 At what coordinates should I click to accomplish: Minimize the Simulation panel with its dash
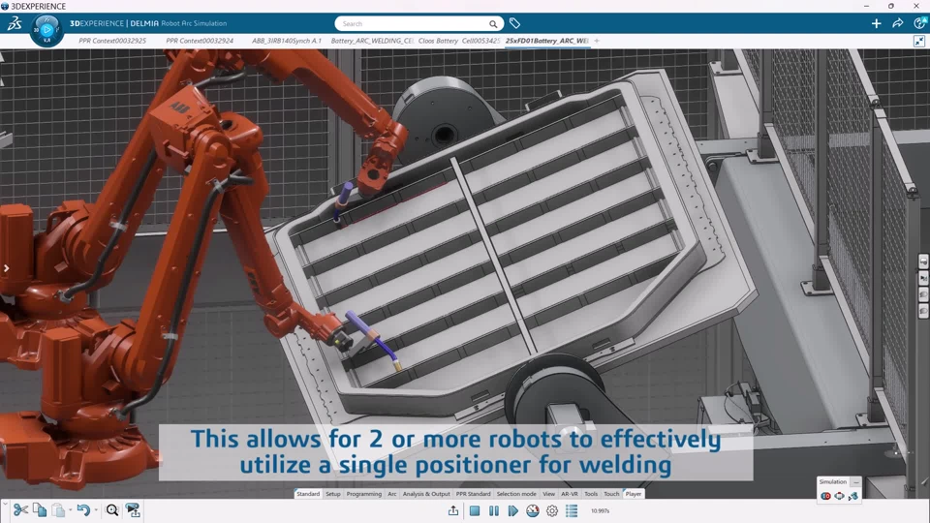click(x=855, y=482)
